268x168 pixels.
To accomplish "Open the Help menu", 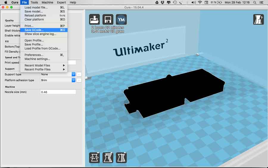I will click(x=73, y=2).
